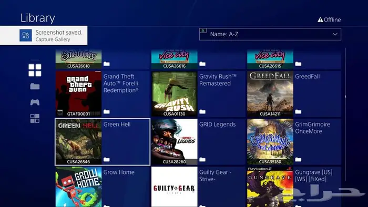Click the folder icon on Gravity Rush tile

(202, 111)
